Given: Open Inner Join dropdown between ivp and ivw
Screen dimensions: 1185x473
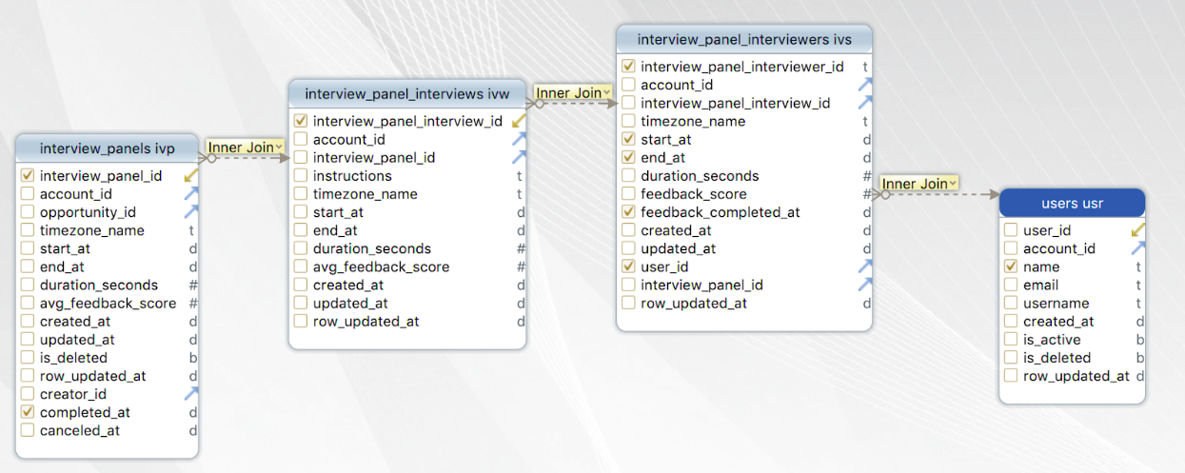Looking at the screenshot, I should click(246, 148).
